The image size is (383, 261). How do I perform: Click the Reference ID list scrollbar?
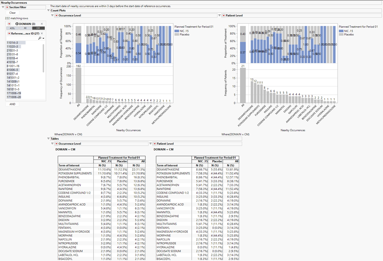(44, 58)
